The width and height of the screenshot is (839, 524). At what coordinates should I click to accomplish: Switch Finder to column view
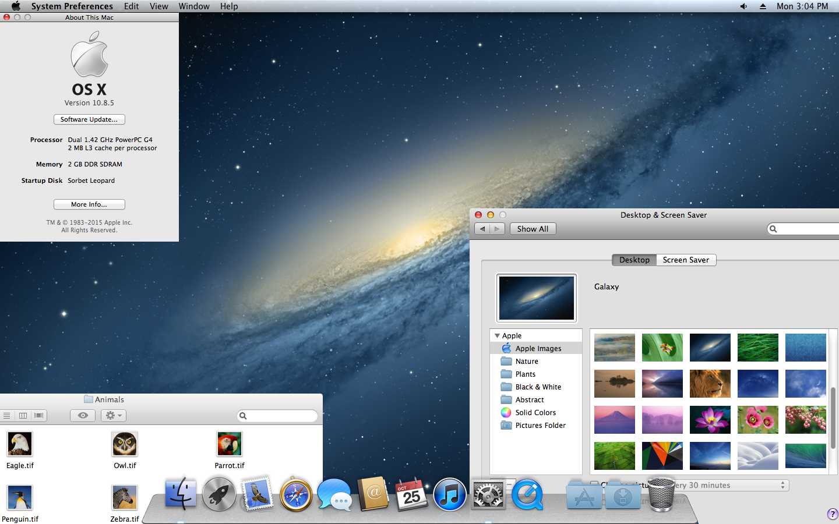(x=23, y=416)
